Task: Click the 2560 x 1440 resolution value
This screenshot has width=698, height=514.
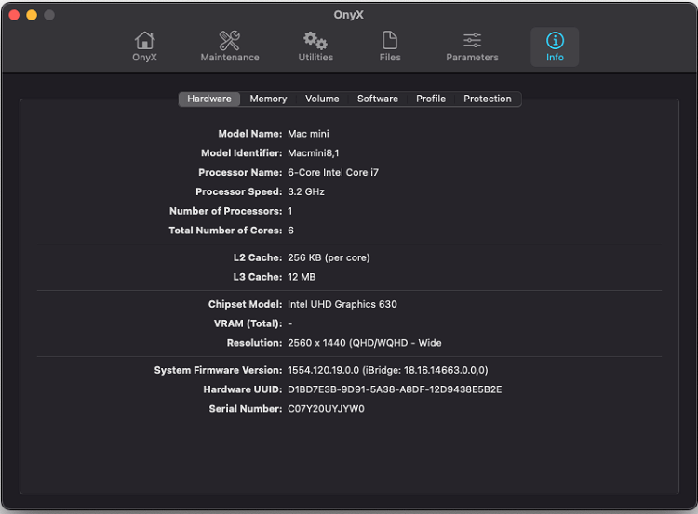Action: 364,343
